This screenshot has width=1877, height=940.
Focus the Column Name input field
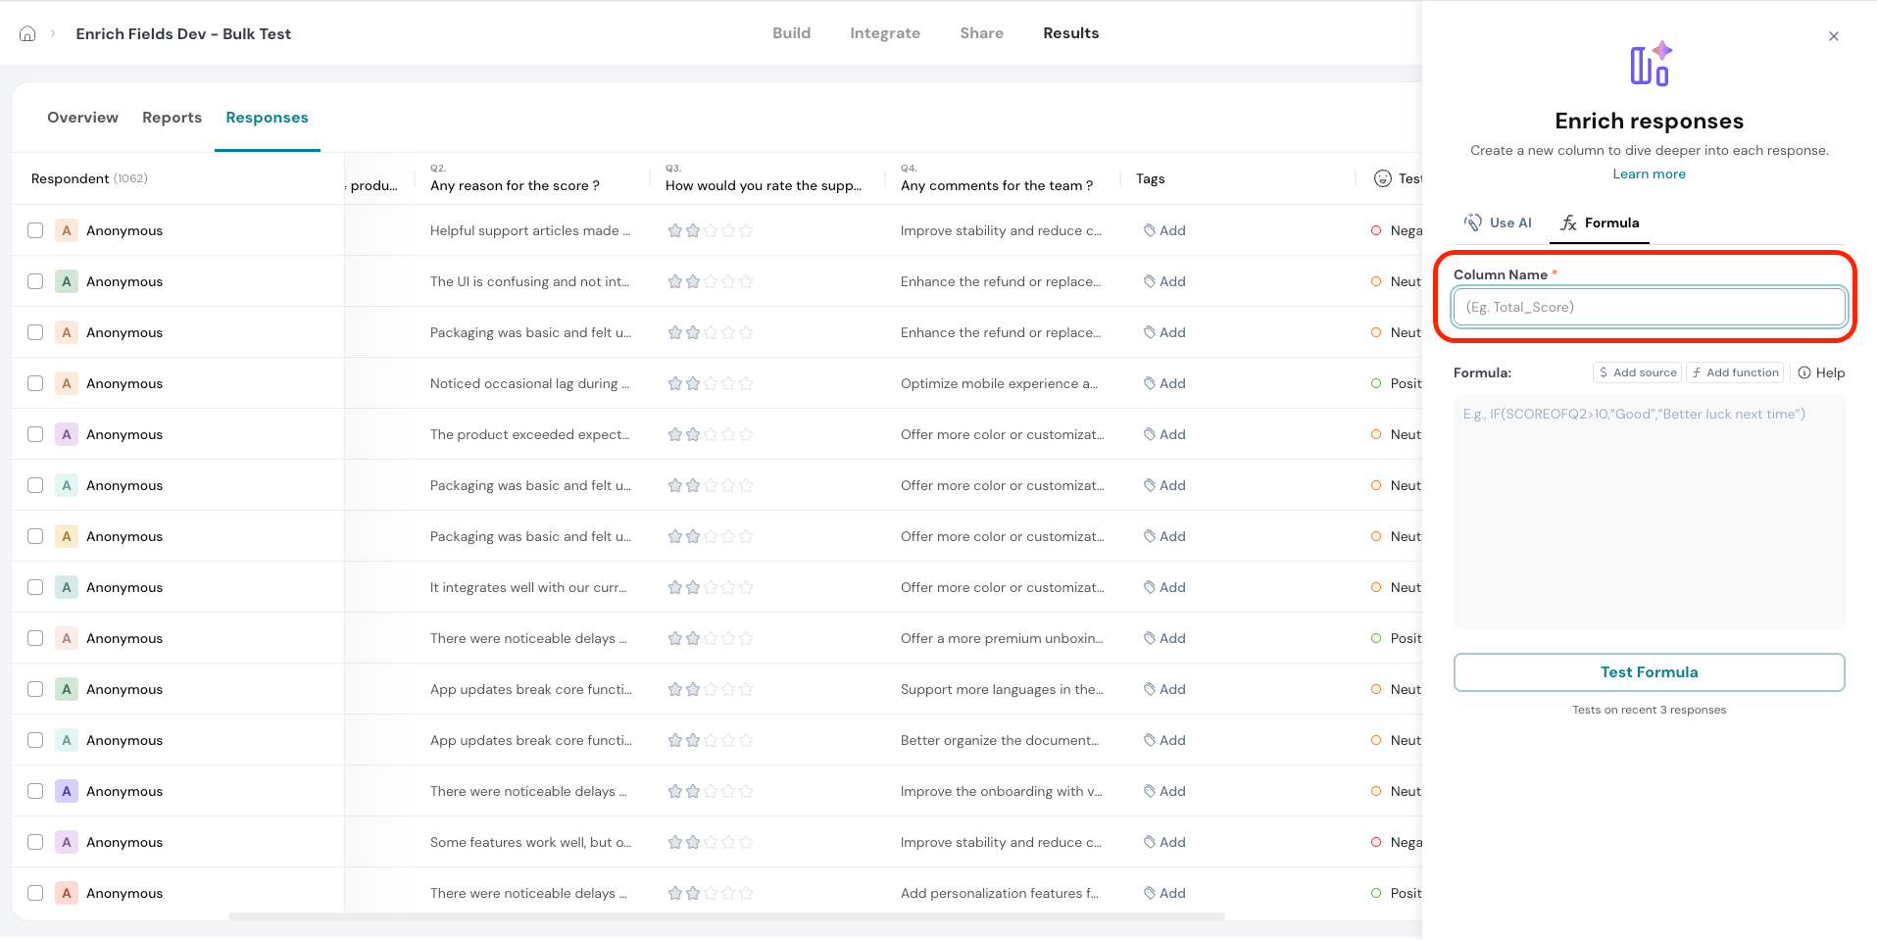coord(1649,307)
